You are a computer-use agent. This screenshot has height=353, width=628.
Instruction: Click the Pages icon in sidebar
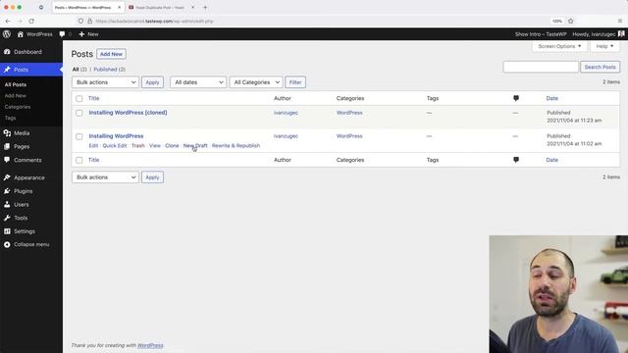tap(7, 146)
